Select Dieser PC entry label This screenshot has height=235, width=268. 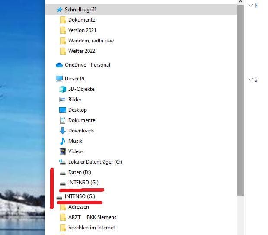(76, 79)
